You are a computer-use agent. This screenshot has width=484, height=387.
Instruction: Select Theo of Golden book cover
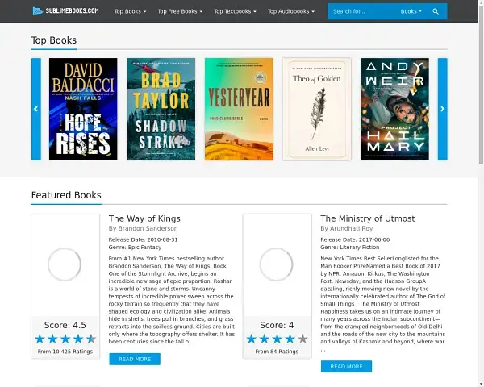[x=316, y=109]
